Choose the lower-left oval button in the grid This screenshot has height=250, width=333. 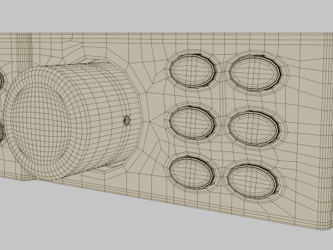[191, 173]
